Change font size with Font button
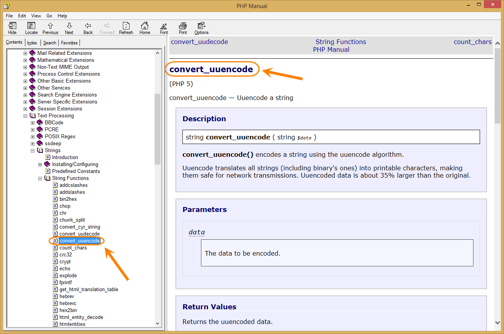The image size is (504, 334). (164, 28)
